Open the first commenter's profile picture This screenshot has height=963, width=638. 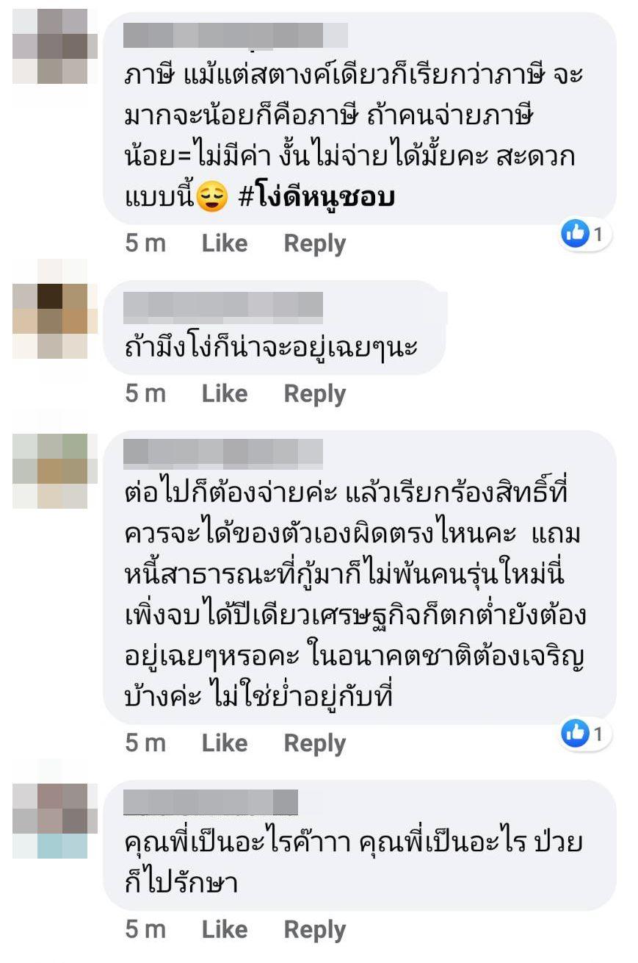point(51,47)
